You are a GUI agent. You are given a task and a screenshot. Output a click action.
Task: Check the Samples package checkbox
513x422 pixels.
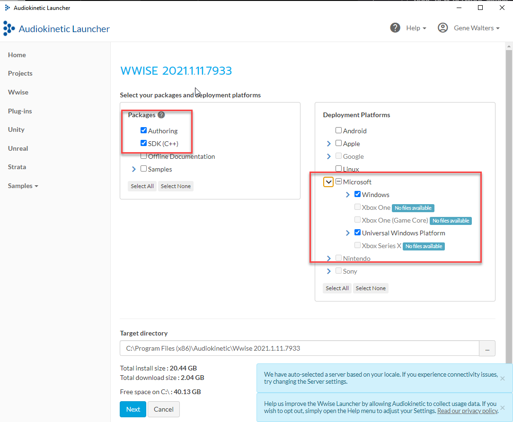pyautogui.click(x=143, y=169)
